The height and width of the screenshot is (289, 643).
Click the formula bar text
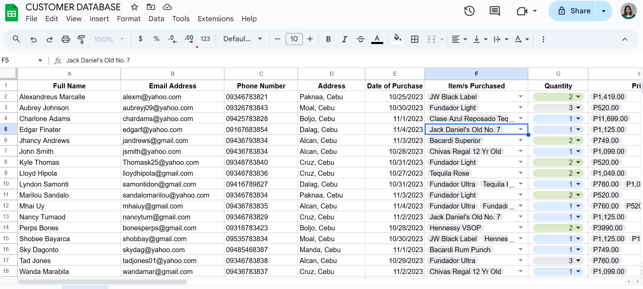tap(98, 60)
